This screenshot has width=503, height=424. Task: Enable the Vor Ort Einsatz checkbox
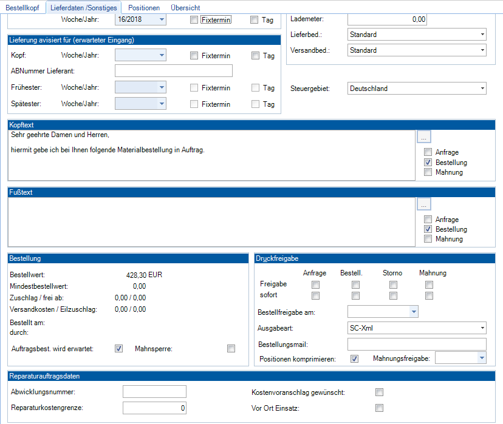pyautogui.click(x=380, y=408)
